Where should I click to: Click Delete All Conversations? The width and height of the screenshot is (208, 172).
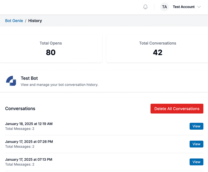coord(177,108)
